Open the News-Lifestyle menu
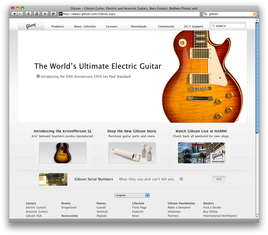 point(85,26)
